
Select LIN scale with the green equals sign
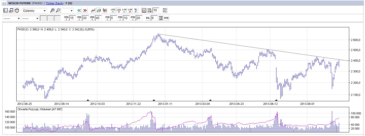click(124, 11)
